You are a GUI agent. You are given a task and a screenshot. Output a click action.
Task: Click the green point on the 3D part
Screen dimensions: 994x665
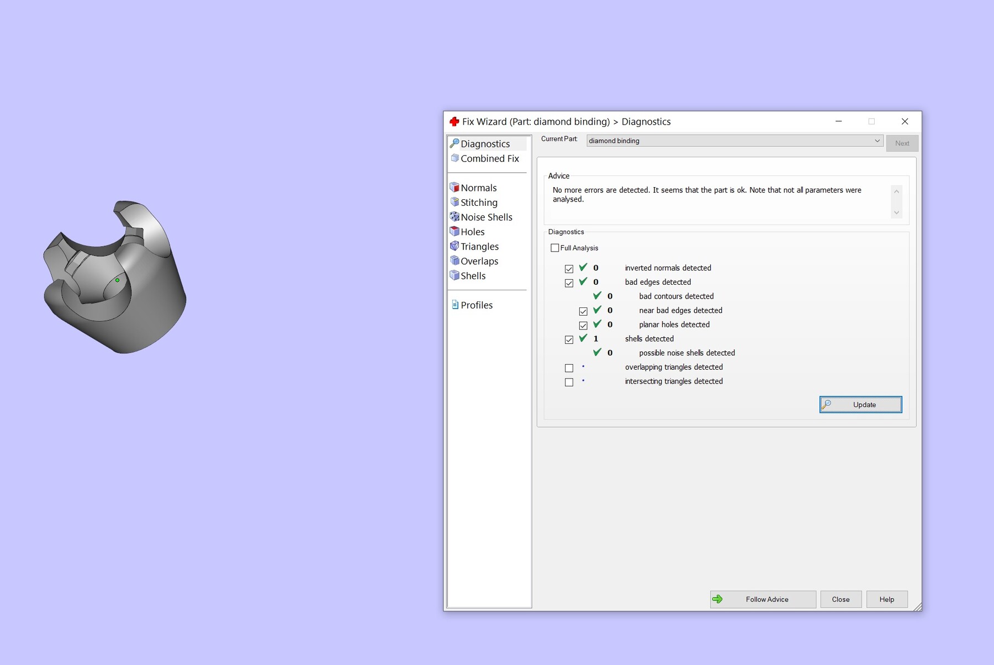click(x=117, y=280)
